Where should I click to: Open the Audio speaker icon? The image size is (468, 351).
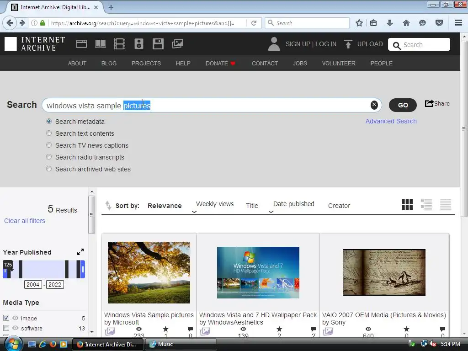(139, 44)
